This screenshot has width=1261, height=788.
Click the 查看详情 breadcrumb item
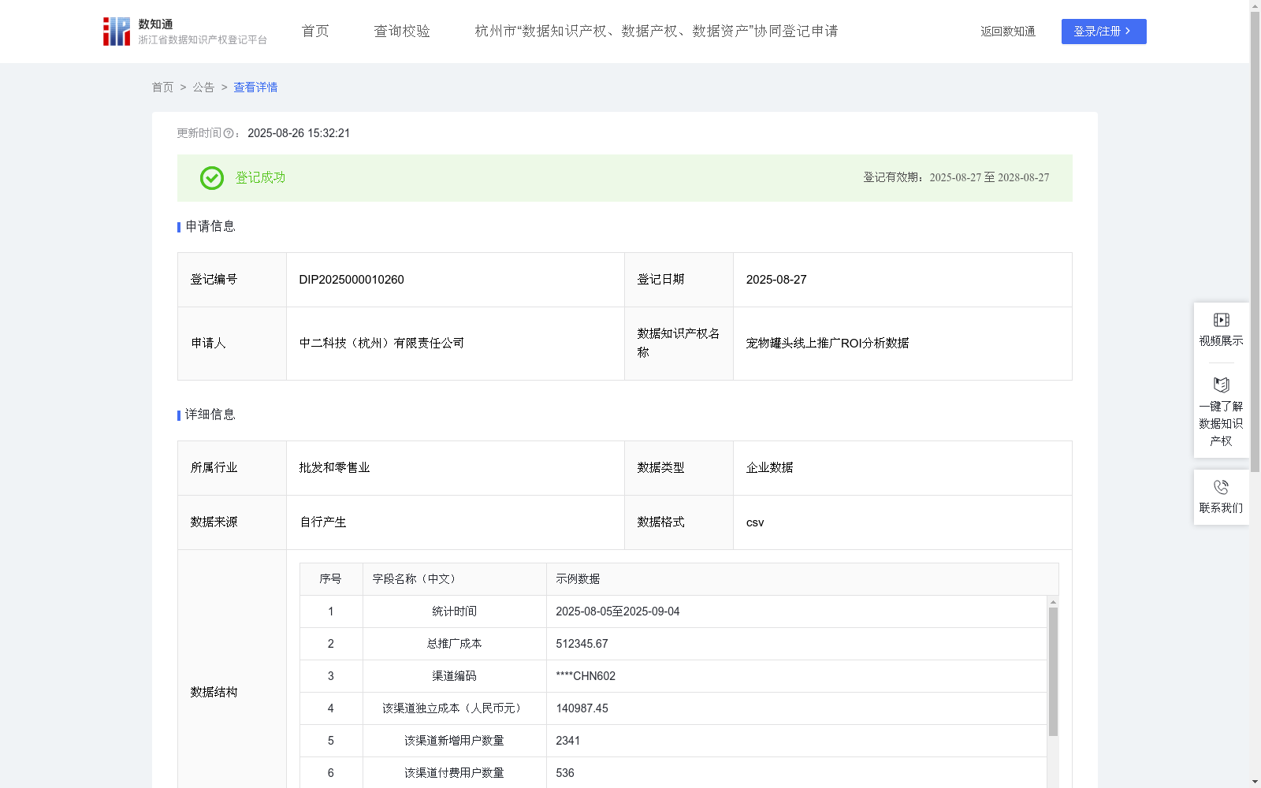click(x=255, y=87)
